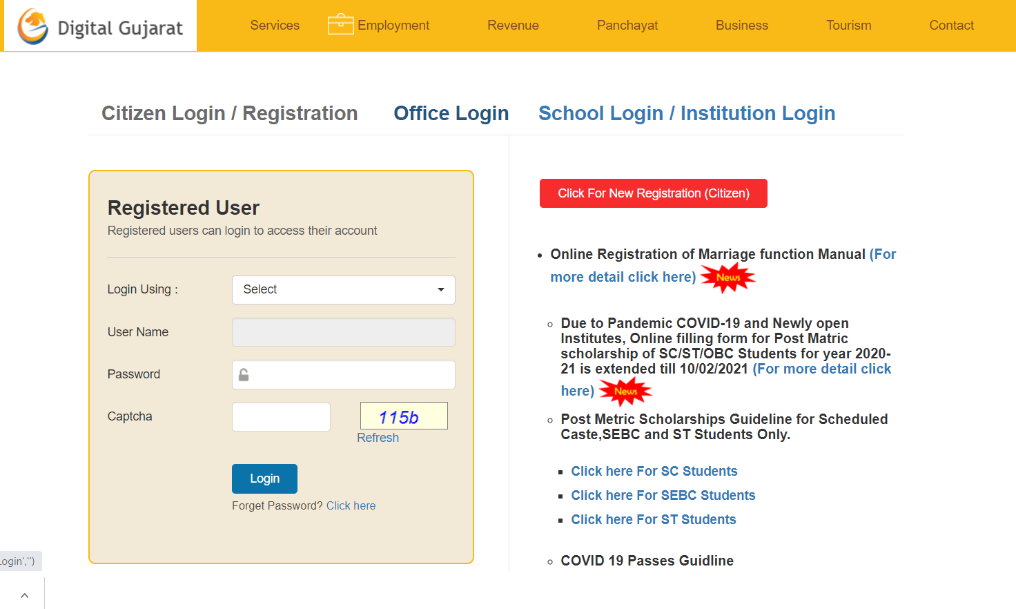Switch to the Office Login tab
The height and width of the screenshot is (609, 1016).
(x=451, y=113)
